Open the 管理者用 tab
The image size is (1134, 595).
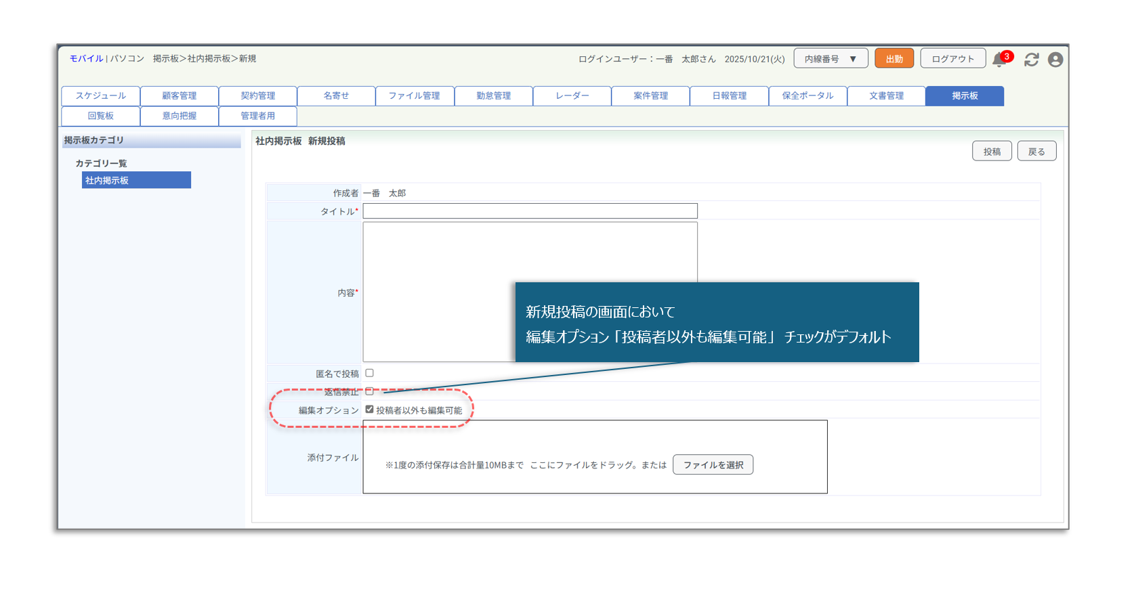coord(257,116)
